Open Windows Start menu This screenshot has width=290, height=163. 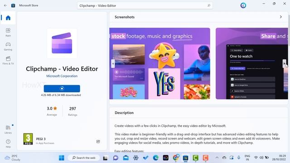coord(62,158)
